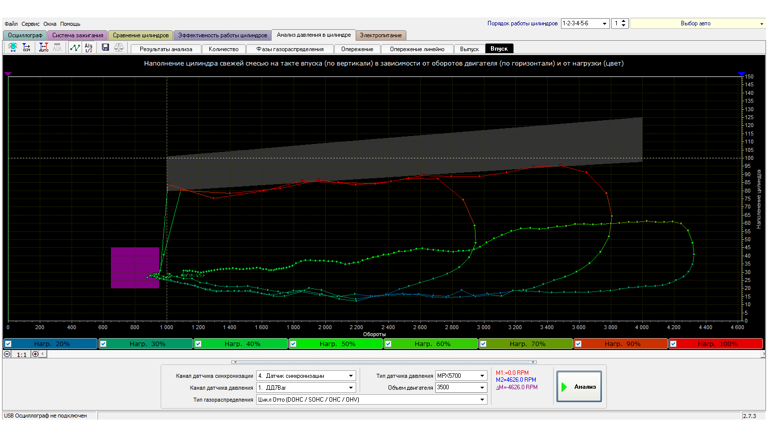Viewport: 772px width, 422px height.
Task: Toggle the green line-graph points icon
Action: 75,48
